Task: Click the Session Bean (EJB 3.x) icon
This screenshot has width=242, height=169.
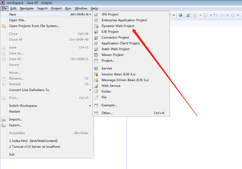Action: pos(96,74)
